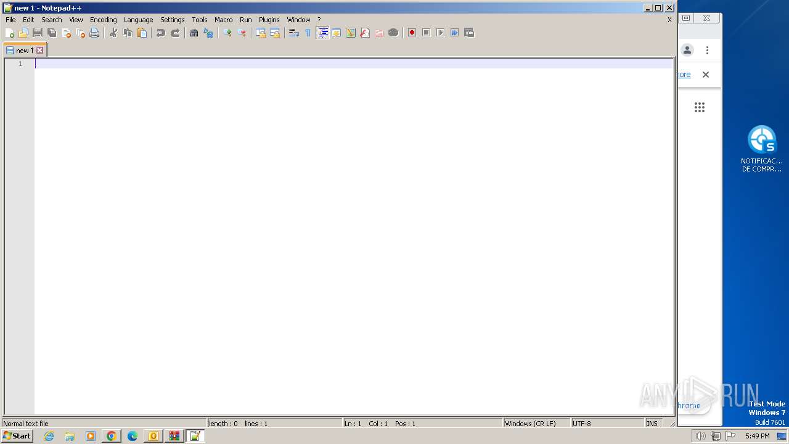
Task: Open Find with the binoculars icon
Action: 194,33
